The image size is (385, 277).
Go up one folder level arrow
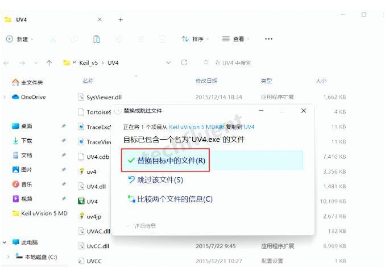coord(49,63)
